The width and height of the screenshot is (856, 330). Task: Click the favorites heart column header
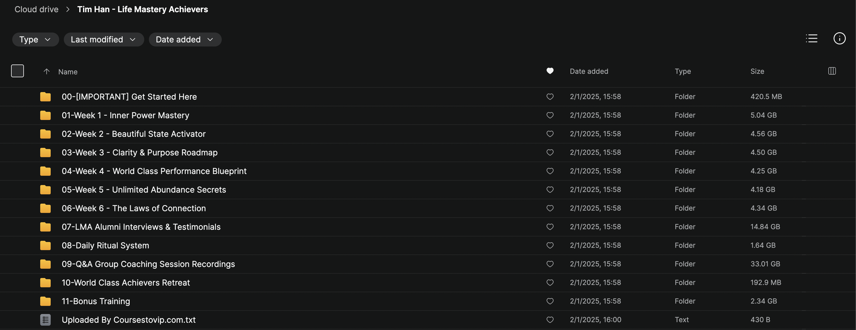tap(550, 71)
